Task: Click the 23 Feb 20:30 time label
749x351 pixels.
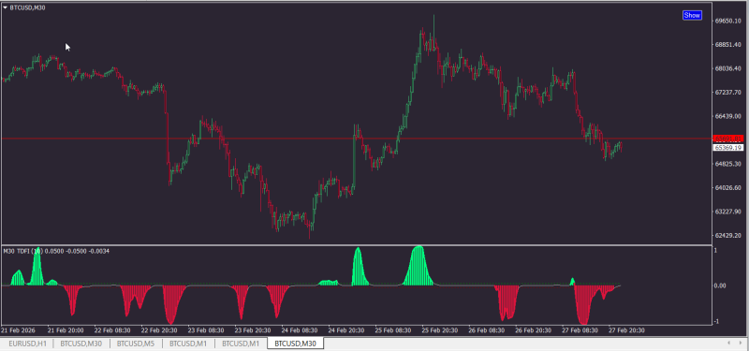Action: tap(253, 330)
